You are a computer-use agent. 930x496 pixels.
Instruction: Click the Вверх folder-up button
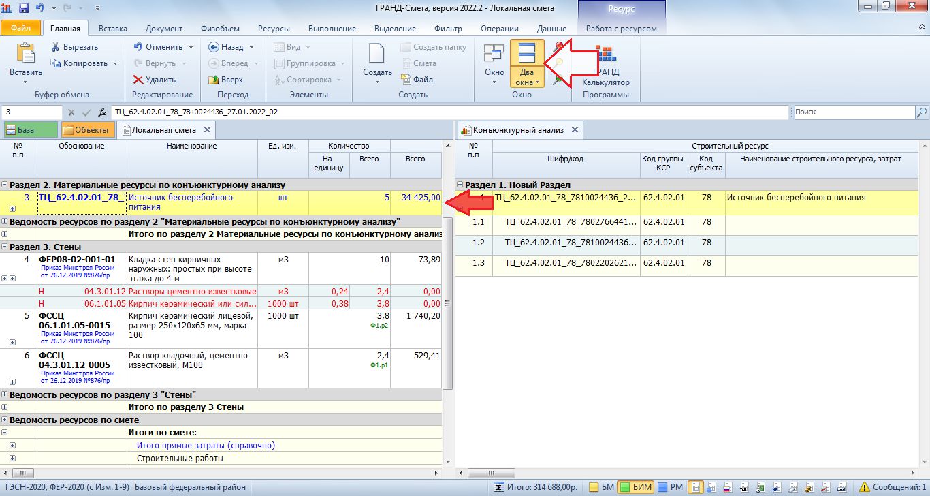pyautogui.click(x=225, y=80)
